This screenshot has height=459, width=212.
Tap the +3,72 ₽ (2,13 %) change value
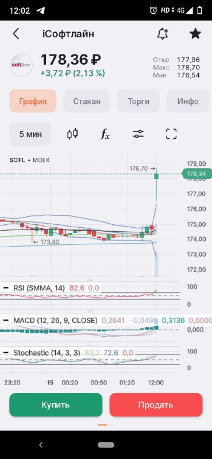pyautogui.click(x=72, y=73)
